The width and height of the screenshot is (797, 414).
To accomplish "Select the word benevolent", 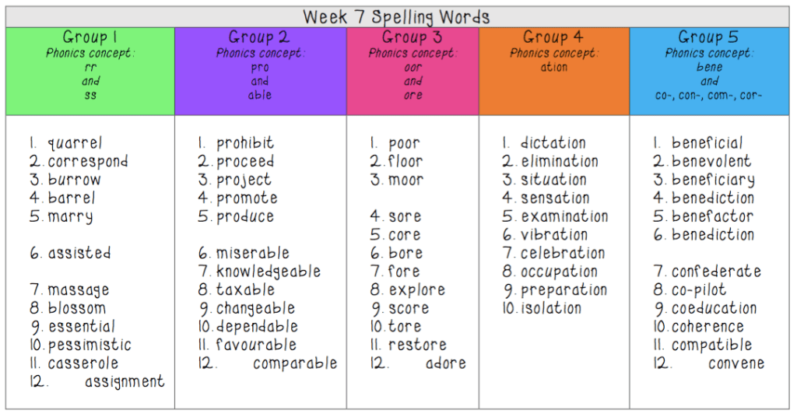I will [x=711, y=162].
